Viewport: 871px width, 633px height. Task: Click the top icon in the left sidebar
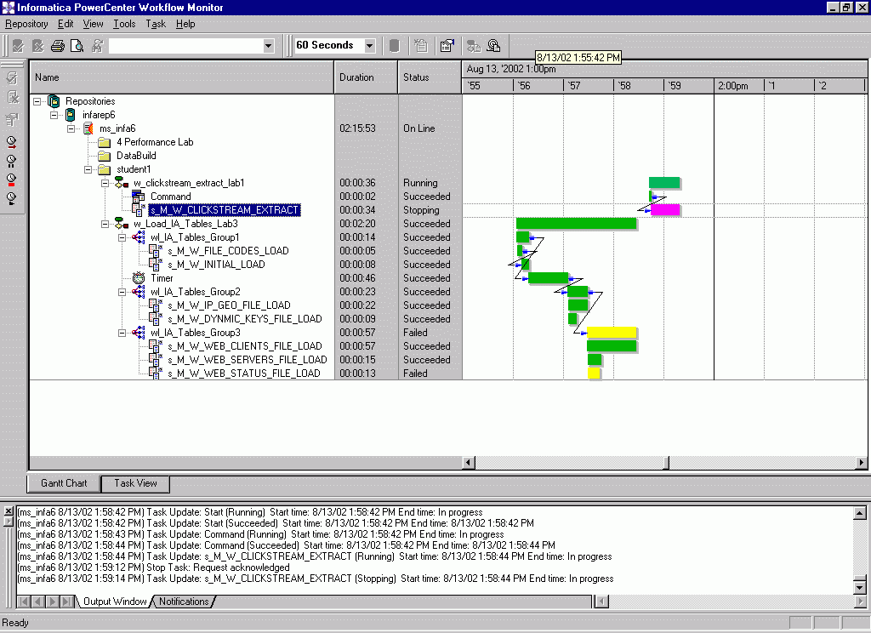12,78
